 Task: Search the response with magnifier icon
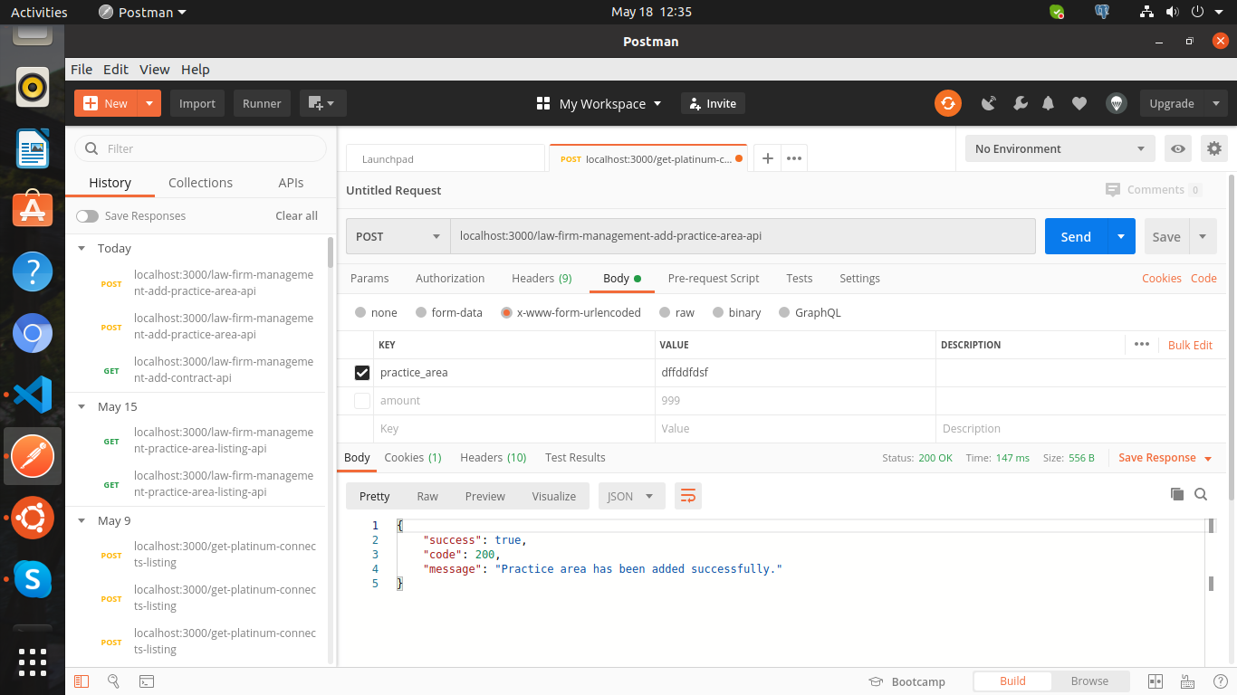(x=1201, y=494)
